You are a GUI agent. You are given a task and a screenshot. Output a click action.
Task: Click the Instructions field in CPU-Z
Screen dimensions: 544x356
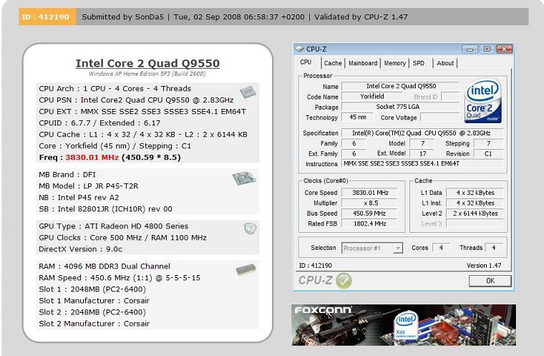[x=422, y=163]
